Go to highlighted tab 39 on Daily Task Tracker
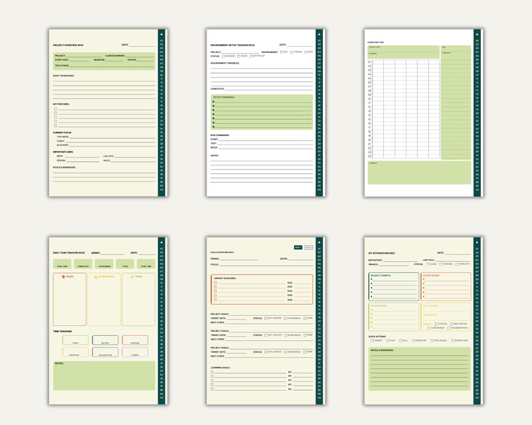Image resolution: width=532 pixels, height=425 pixels. click(161, 394)
